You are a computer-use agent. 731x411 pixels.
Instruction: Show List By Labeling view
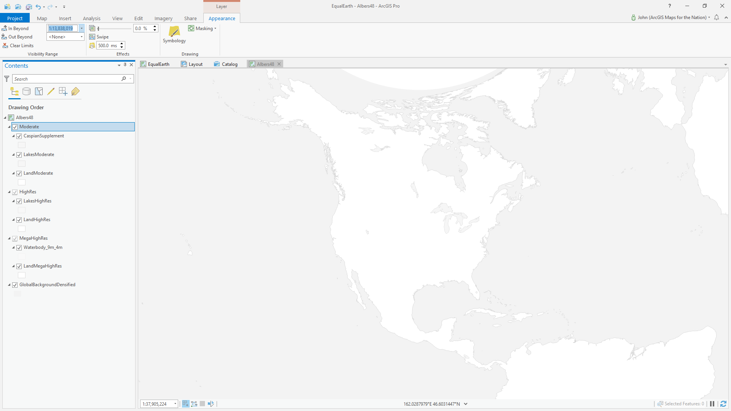(75, 91)
